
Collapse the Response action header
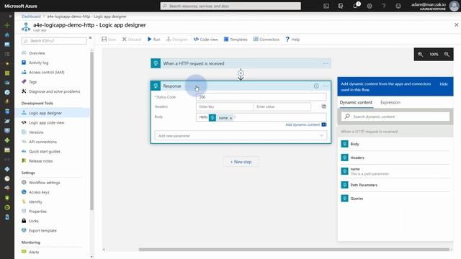241,86
